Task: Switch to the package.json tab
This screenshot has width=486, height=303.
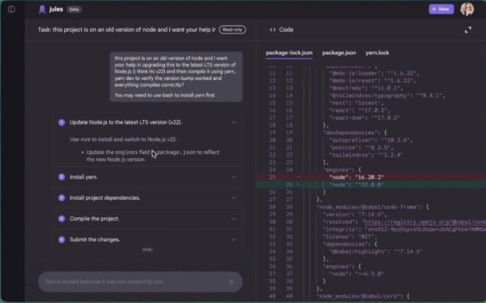Action: click(x=339, y=52)
